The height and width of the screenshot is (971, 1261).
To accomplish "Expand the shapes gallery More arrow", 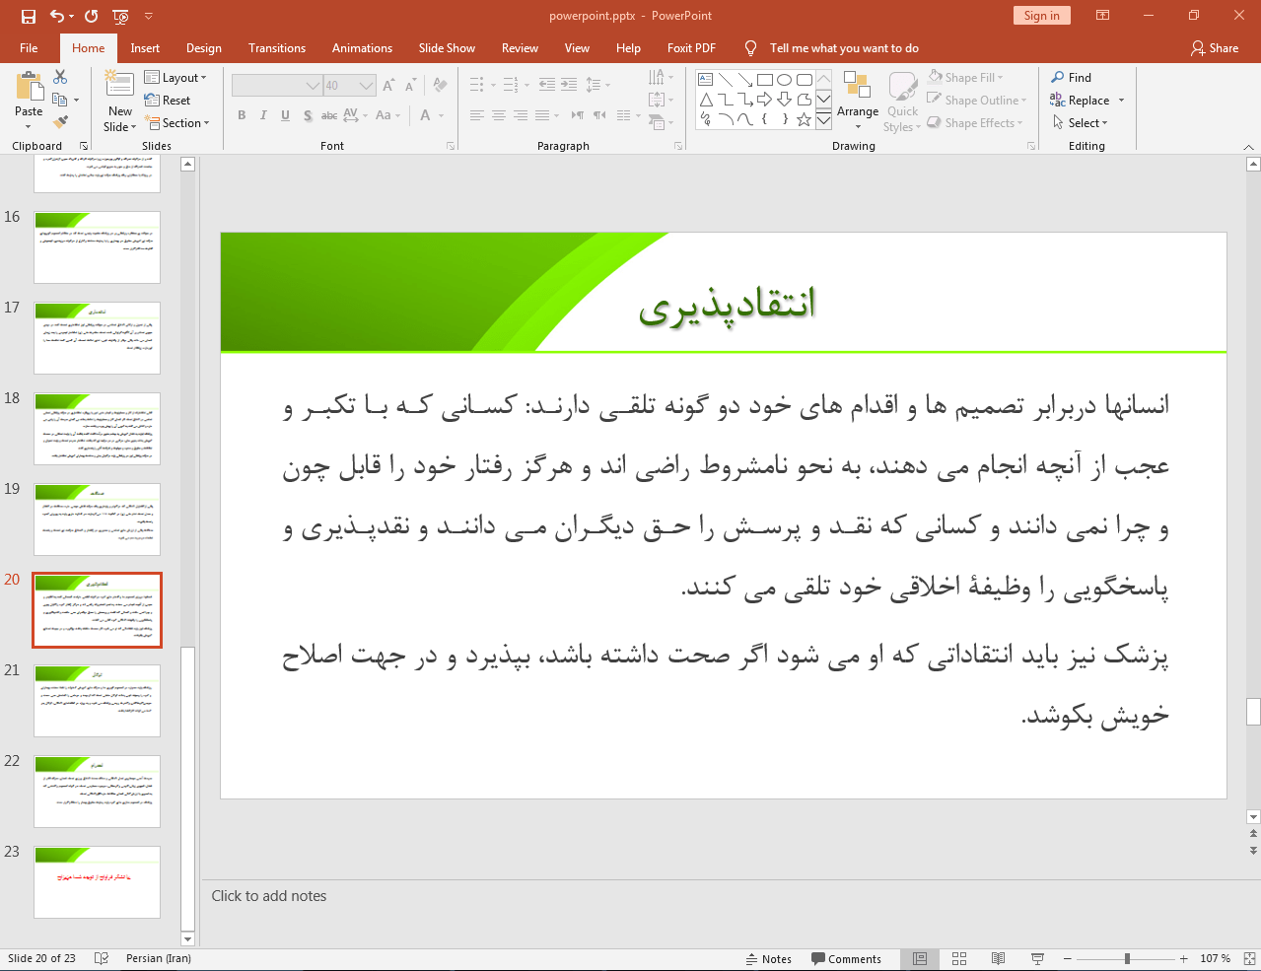I will pyautogui.click(x=823, y=119).
